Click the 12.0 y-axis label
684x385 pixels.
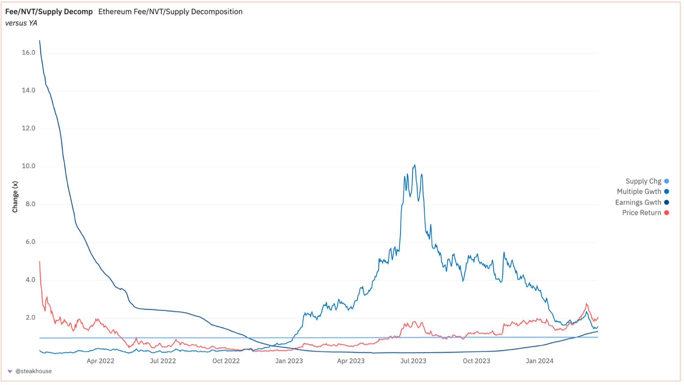[29, 128]
